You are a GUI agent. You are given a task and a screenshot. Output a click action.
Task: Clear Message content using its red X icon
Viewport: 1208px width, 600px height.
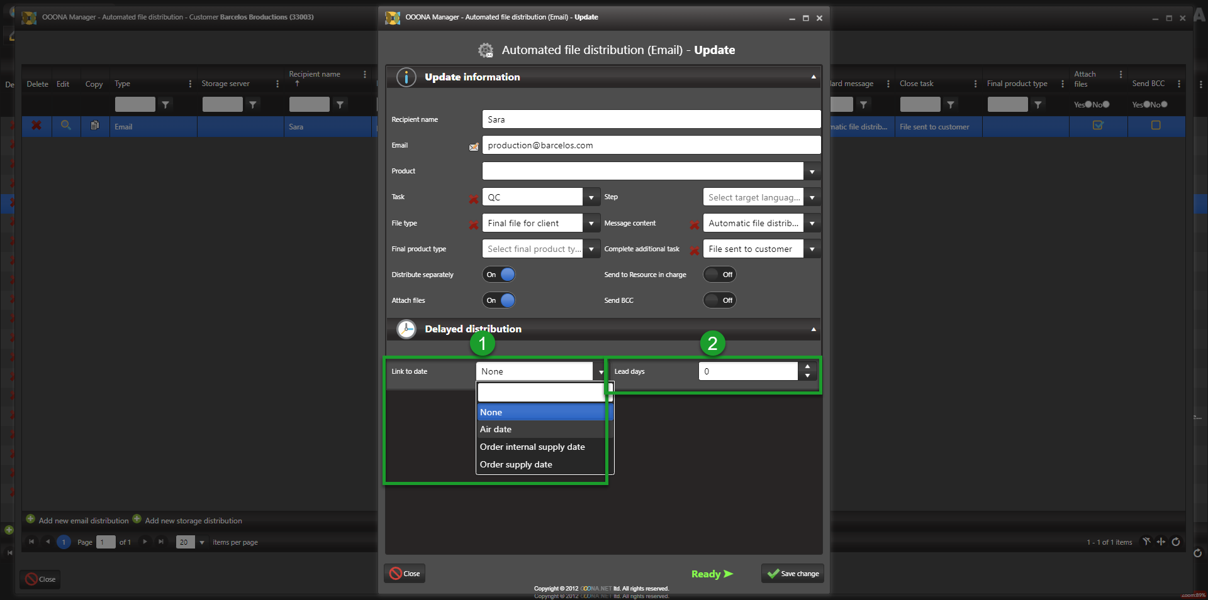point(694,225)
